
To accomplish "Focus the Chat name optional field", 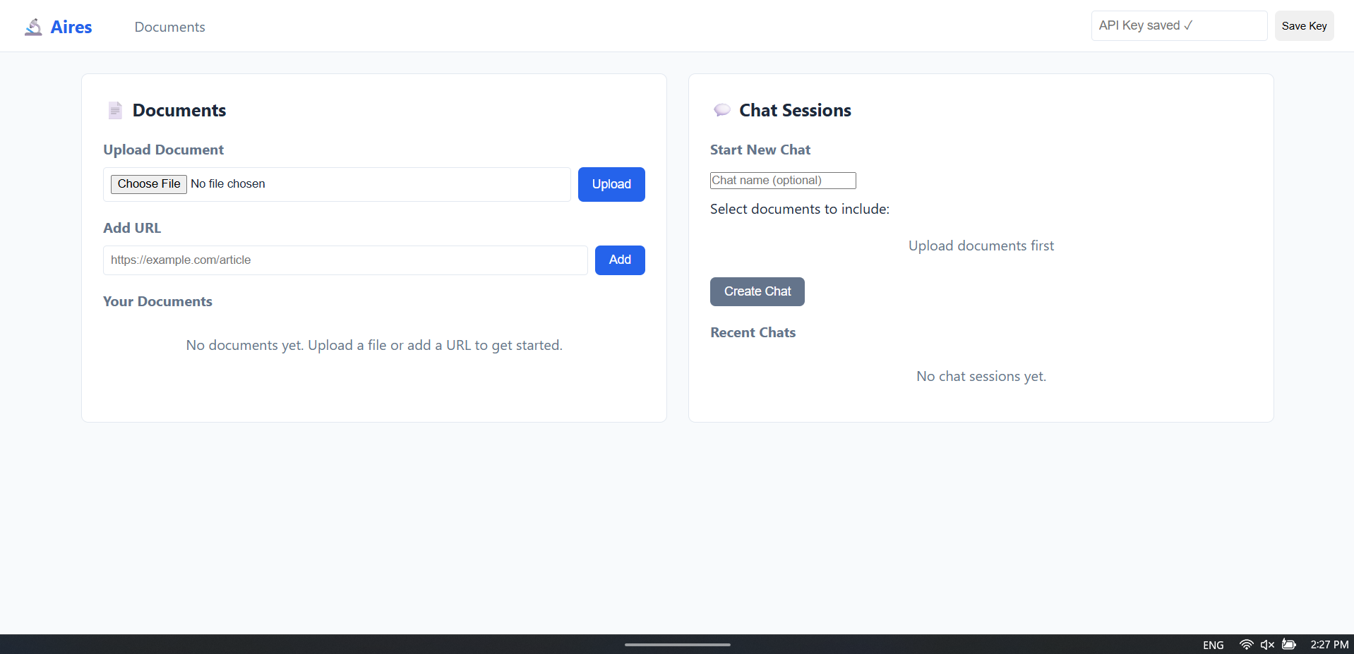I will (x=782, y=181).
